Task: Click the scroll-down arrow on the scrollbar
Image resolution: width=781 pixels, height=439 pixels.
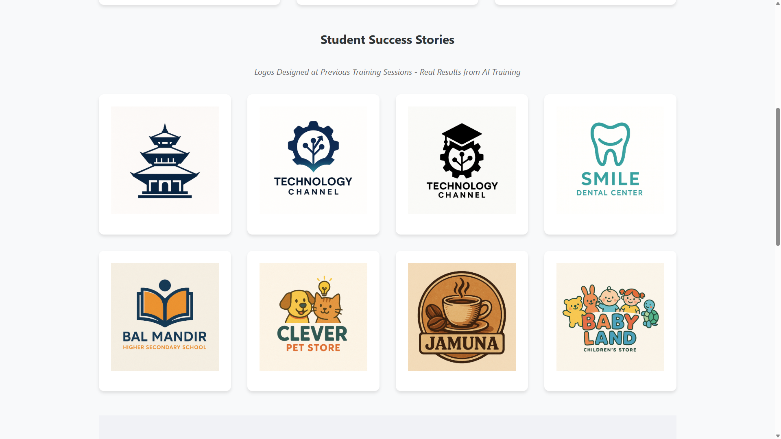Action: coord(777,436)
